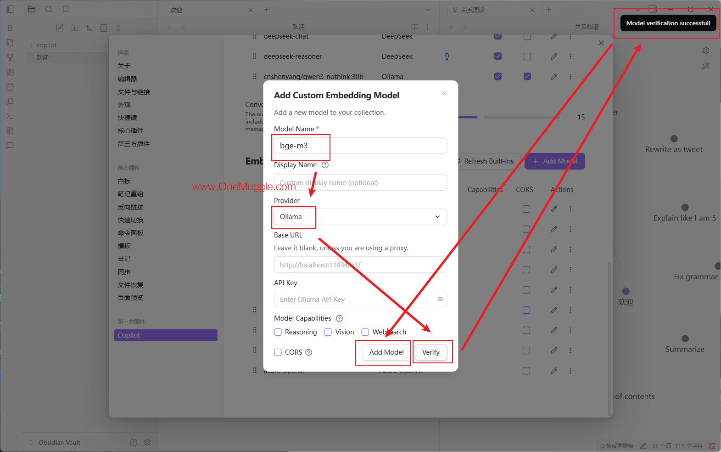Open the bookmarks icon in the top left
This screenshot has width=721, height=452.
click(x=66, y=9)
